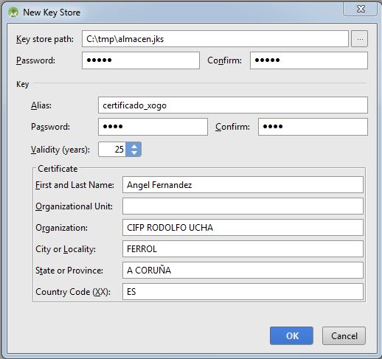Focus the Key store path field

click(x=215, y=39)
